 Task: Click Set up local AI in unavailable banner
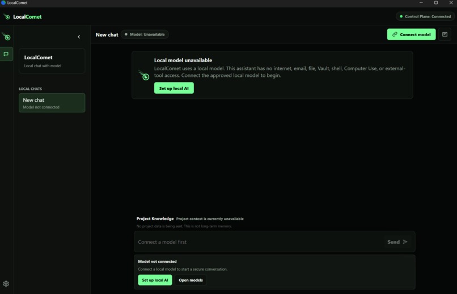[174, 88]
